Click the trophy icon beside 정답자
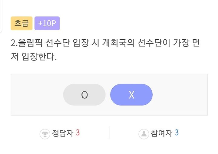This screenshot has width=218, height=154. click(x=45, y=134)
